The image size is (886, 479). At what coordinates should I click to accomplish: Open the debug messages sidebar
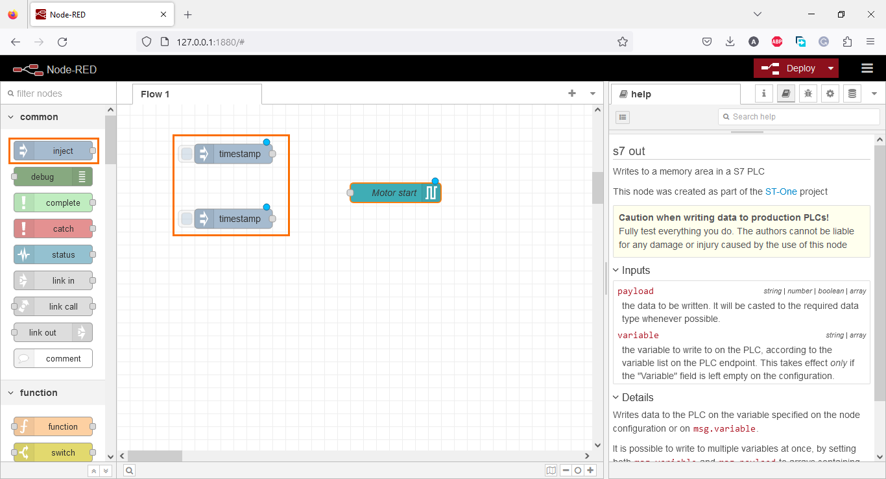pos(808,93)
